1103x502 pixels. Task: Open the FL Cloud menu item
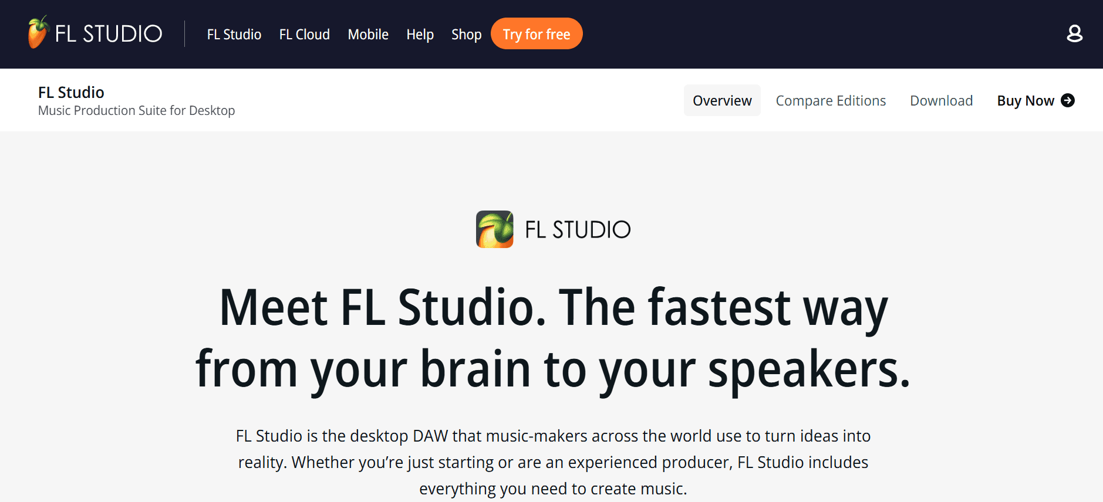tap(305, 35)
